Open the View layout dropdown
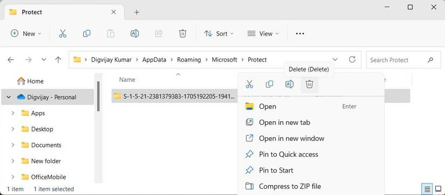 pos(263,34)
